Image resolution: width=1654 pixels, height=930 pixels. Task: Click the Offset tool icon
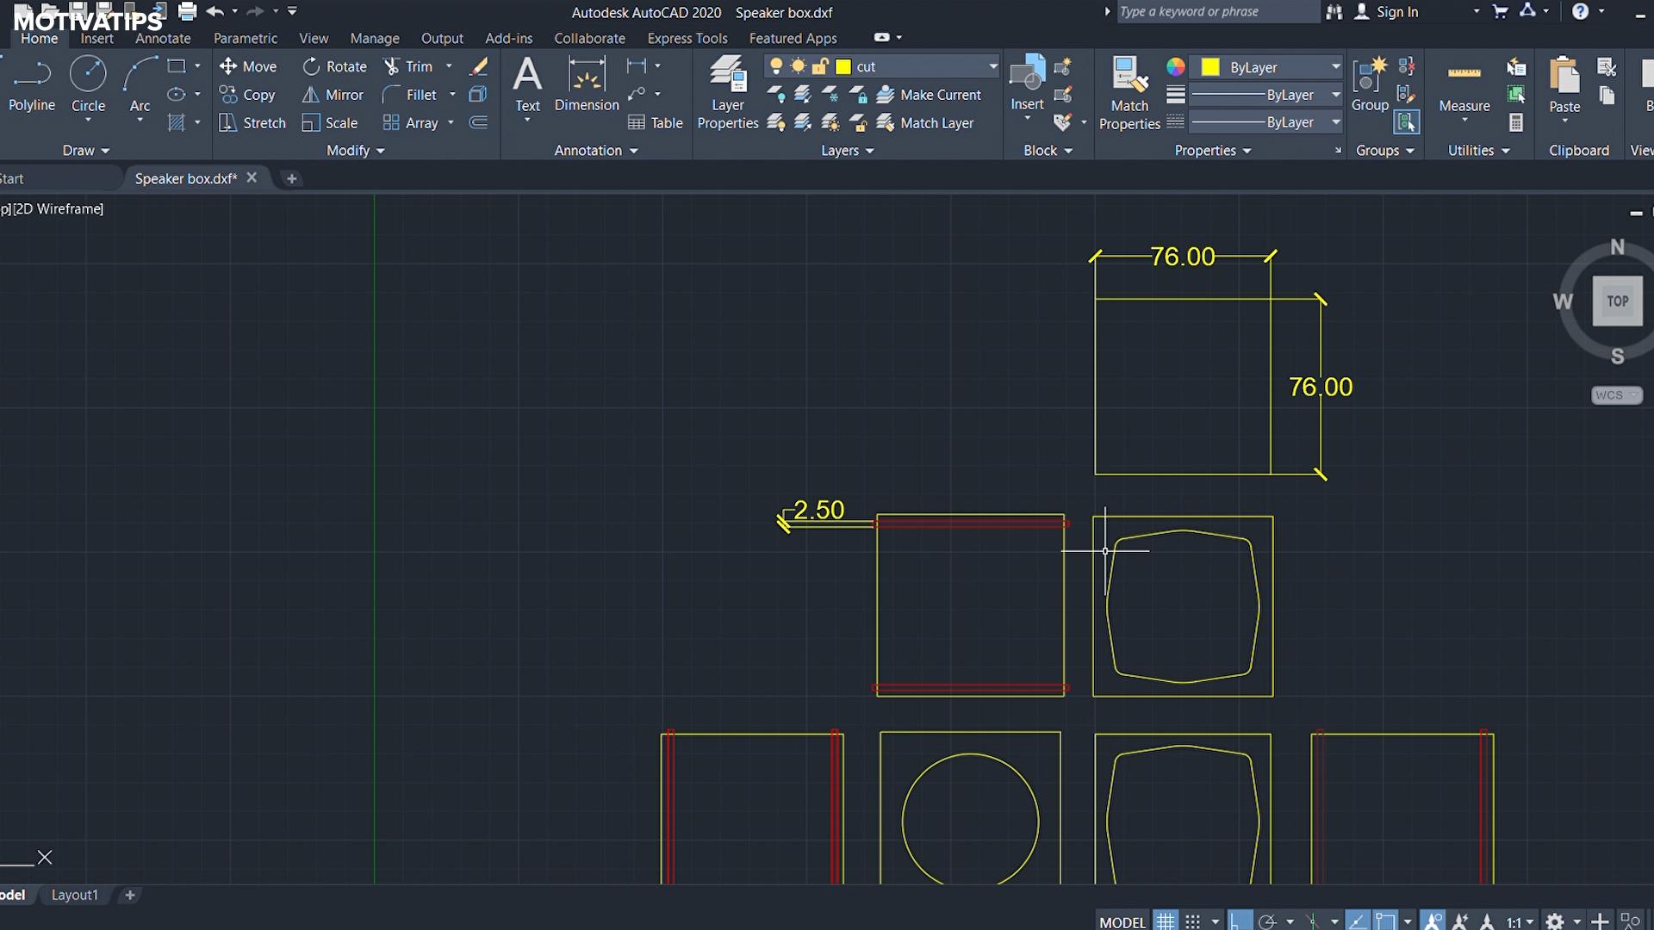coord(479,123)
